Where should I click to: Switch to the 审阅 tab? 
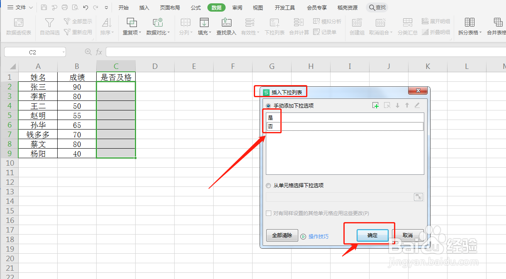(x=237, y=7)
